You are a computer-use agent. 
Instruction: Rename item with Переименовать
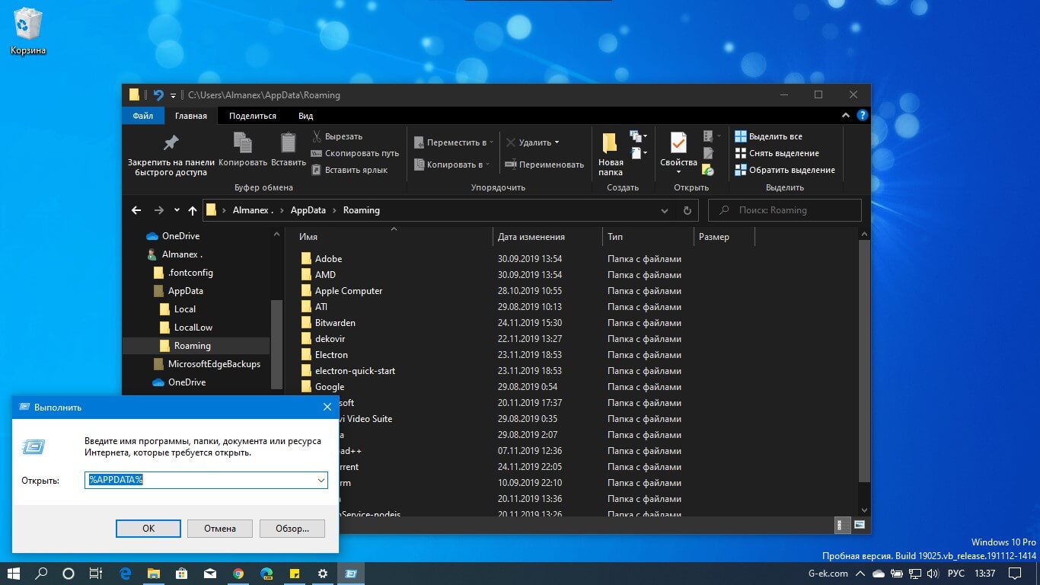point(545,164)
